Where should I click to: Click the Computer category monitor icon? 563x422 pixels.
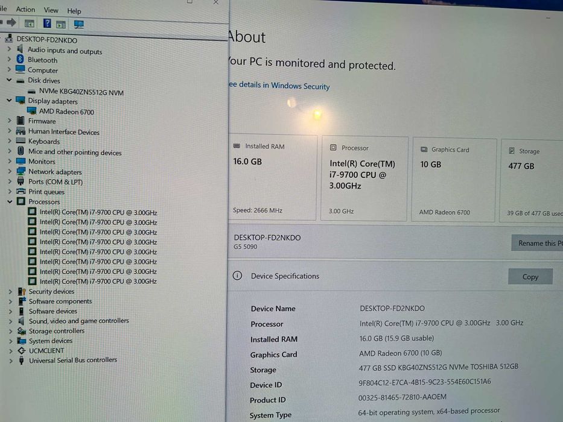(21, 69)
